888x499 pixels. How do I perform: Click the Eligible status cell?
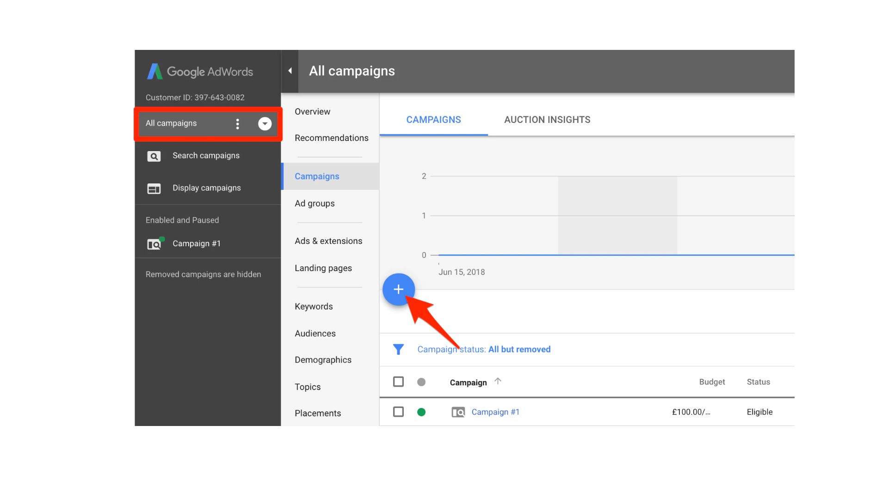coord(759,412)
